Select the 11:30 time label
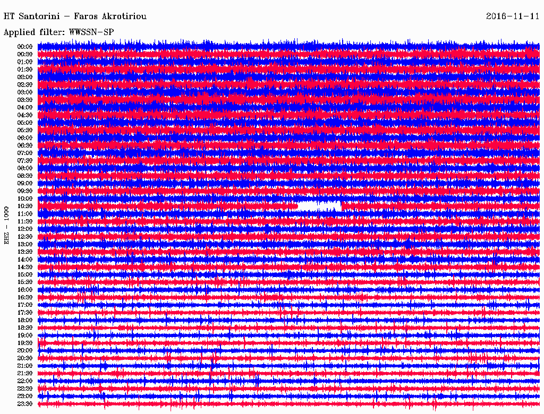Screen dimensions: 544x414 25,221
